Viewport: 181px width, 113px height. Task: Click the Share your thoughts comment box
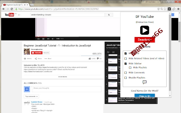coord(67,89)
